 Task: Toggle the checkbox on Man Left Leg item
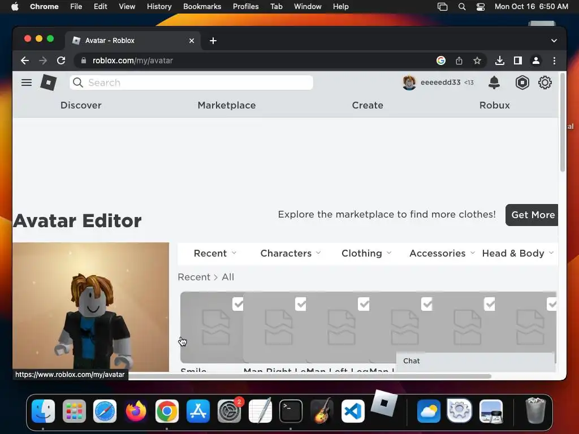click(364, 304)
